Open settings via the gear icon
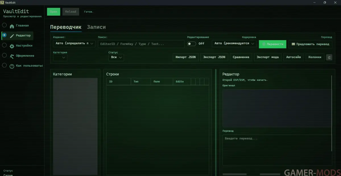341x176 pixels. point(12,46)
